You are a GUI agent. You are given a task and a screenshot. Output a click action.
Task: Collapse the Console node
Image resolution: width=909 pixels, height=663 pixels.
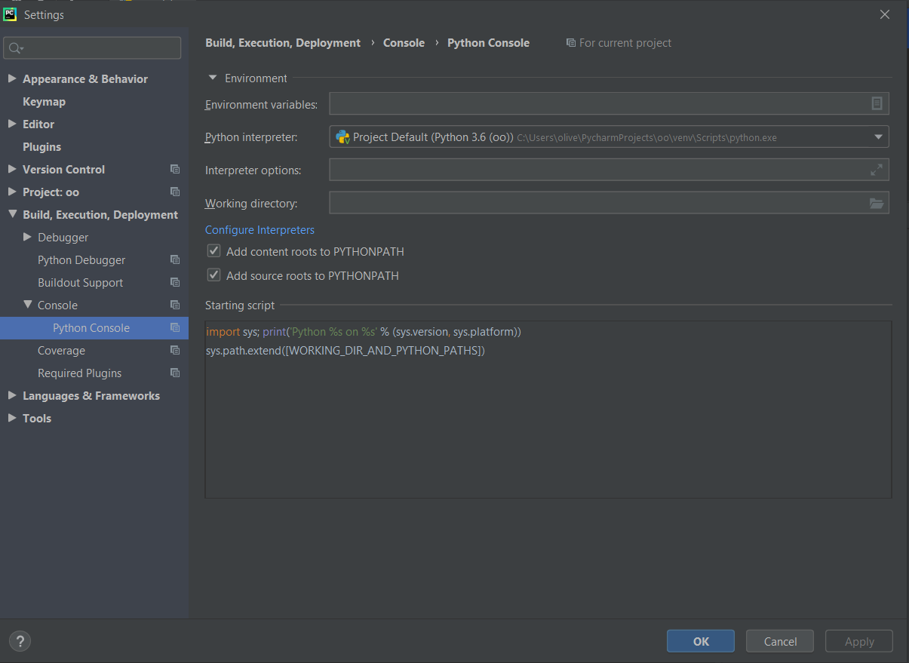tap(27, 305)
